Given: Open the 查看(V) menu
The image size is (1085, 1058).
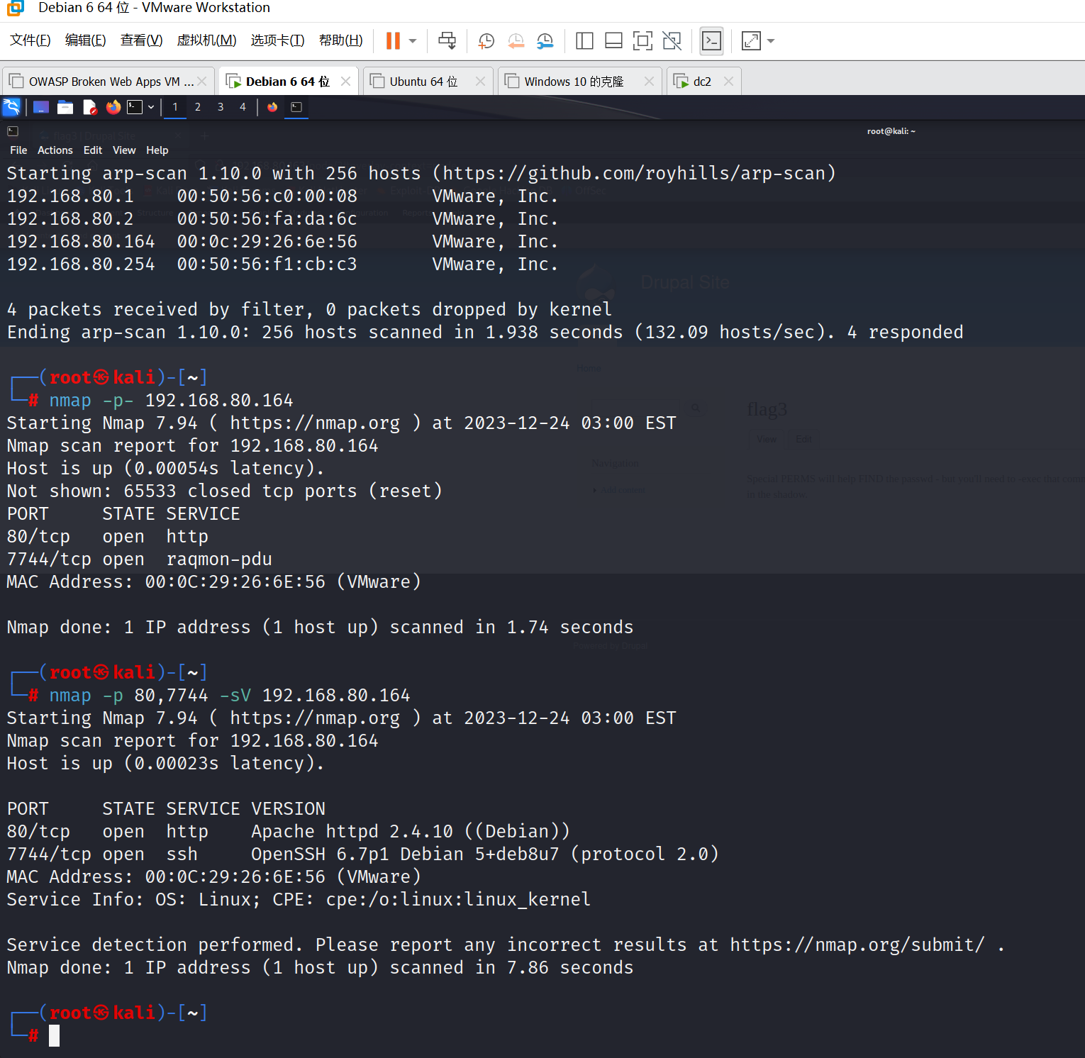Looking at the screenshot, I should pos(141,40).
